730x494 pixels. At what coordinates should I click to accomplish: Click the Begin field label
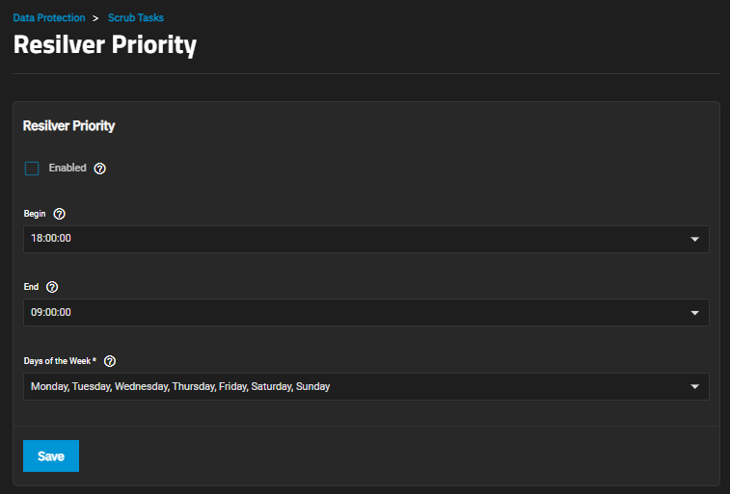36,214
